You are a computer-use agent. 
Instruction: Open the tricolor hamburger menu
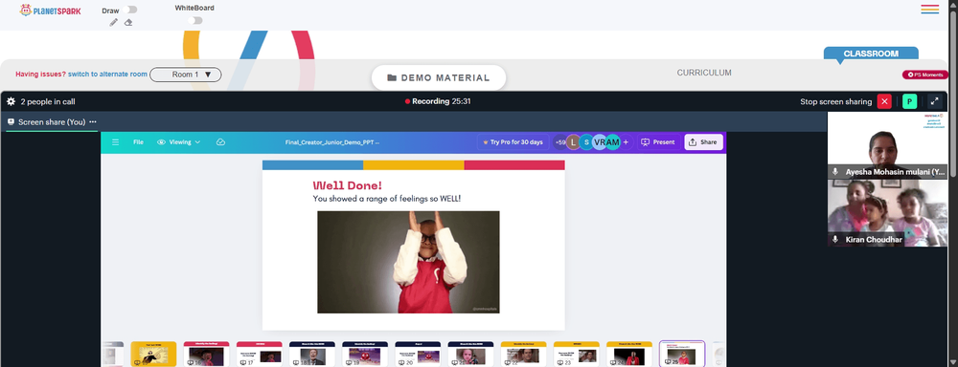[930, 10]
